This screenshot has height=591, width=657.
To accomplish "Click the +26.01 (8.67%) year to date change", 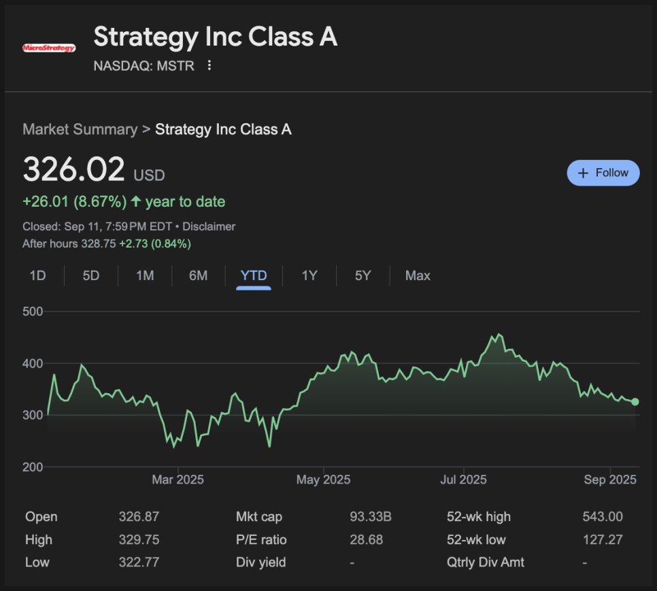I will click(124, 202).
